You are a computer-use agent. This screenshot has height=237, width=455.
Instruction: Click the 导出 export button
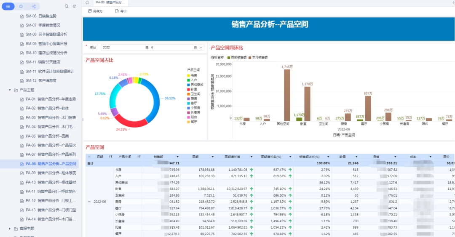coord(120,11)
